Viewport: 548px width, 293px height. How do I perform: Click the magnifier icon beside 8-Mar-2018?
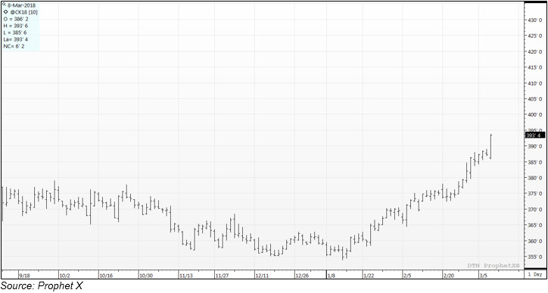5,5
